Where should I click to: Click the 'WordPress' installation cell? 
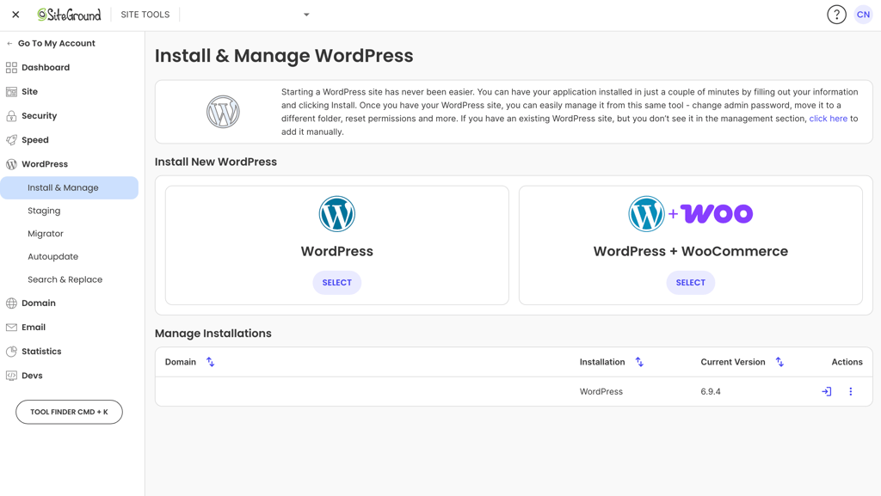601,392
